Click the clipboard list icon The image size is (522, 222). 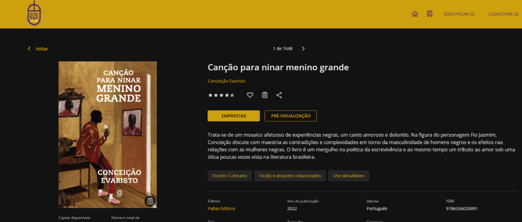click(x=265, y=95)
